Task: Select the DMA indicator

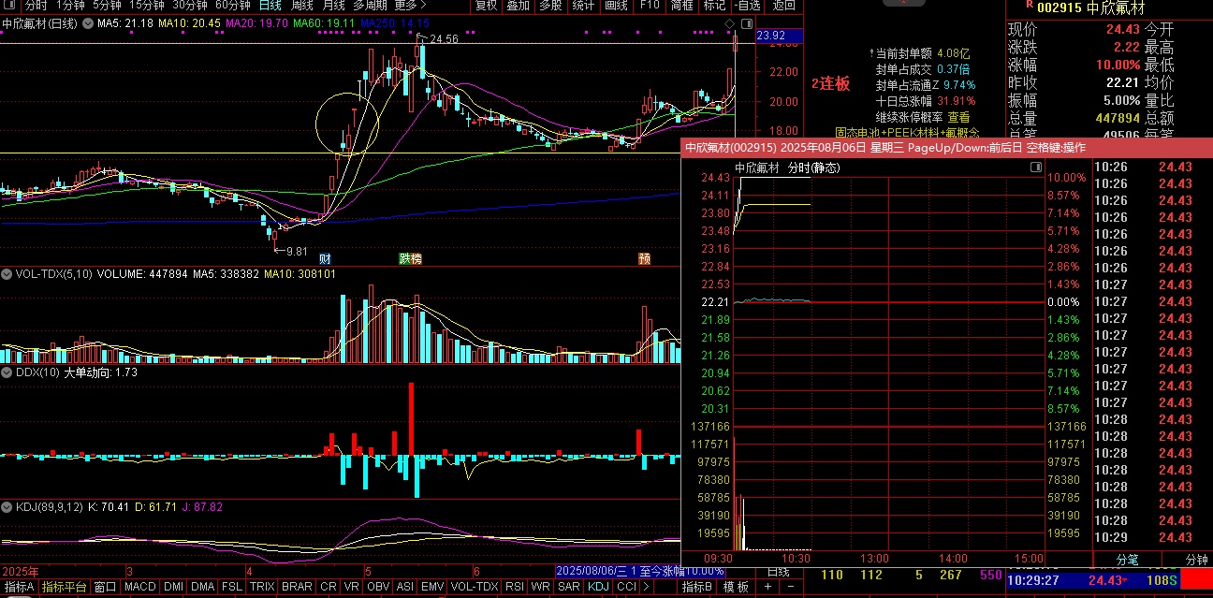Action: [203, 587]
